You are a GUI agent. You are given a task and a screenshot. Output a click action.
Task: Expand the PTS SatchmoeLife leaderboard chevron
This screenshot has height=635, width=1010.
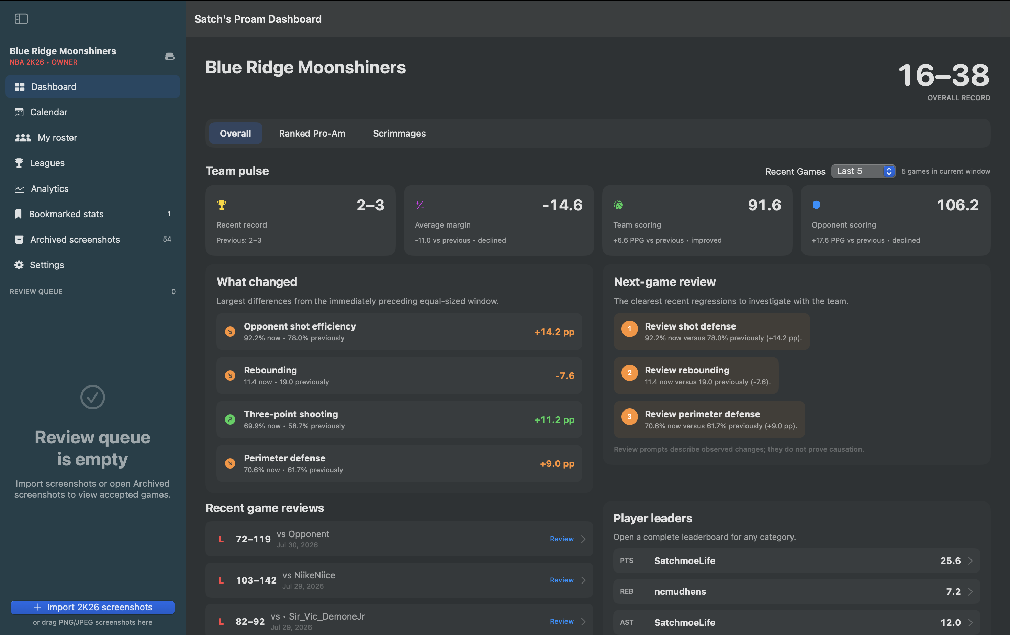pyautogui.click(x=970, y=561)
